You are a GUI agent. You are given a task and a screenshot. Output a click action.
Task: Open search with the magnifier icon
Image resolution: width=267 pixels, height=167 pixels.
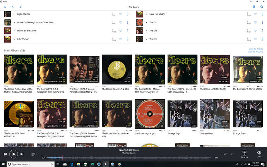[x=262, y=7]
